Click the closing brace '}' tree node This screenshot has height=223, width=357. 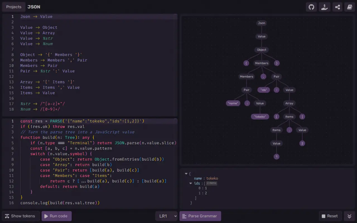click(x=277, y=63)
